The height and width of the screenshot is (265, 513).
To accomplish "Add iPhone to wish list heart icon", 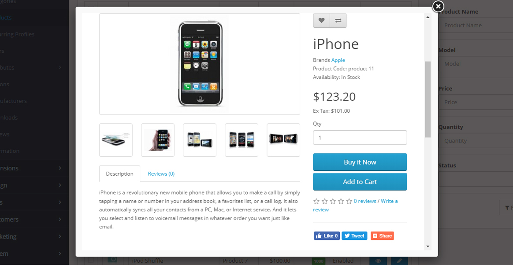I will tap(322, 21).
